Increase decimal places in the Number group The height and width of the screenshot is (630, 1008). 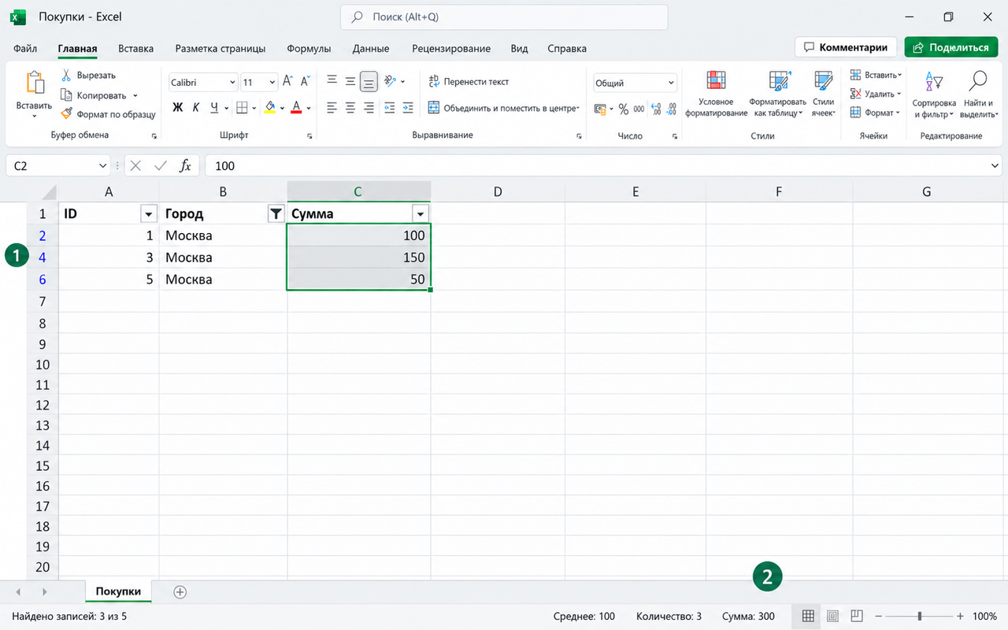coord(655,109)
